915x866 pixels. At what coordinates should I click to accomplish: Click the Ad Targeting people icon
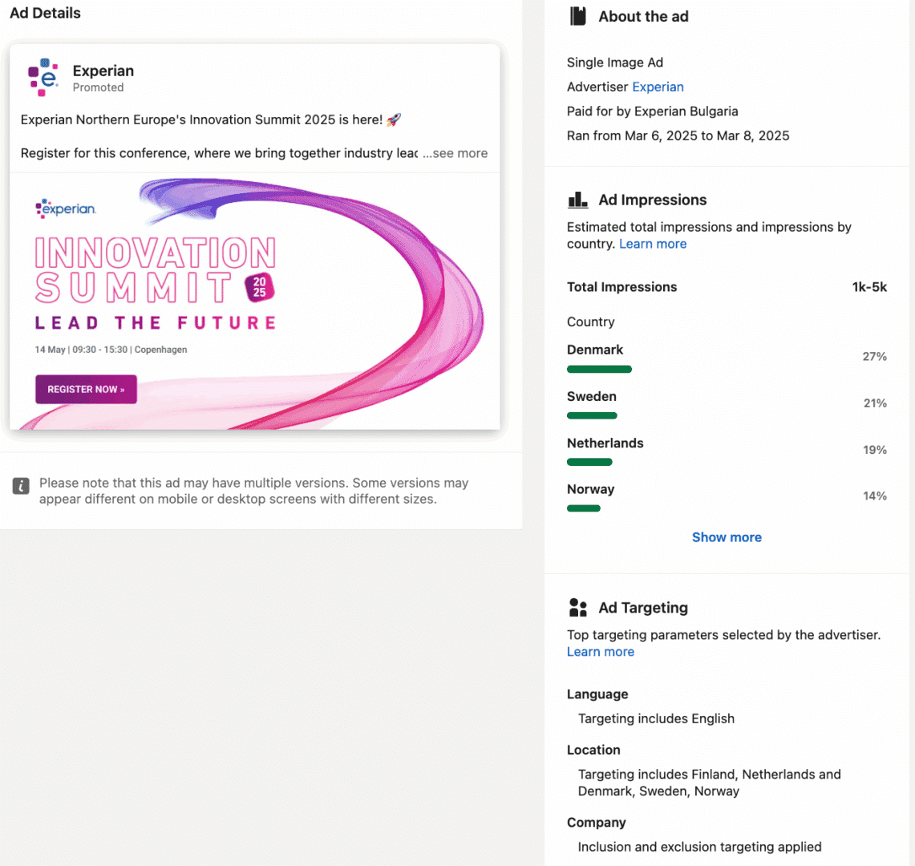point(577,608)
